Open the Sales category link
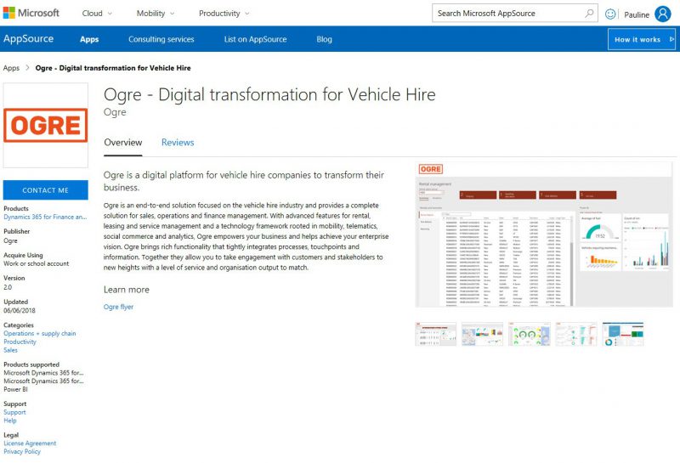 coord(10,350)
